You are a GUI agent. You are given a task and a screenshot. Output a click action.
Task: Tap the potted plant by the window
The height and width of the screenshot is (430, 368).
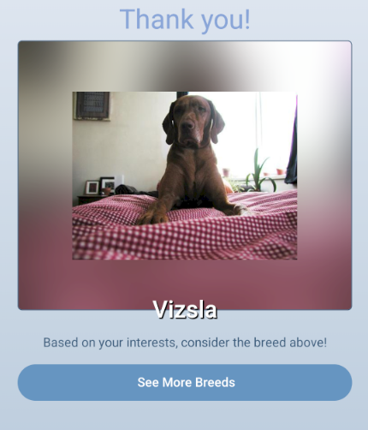pos(259,171)
